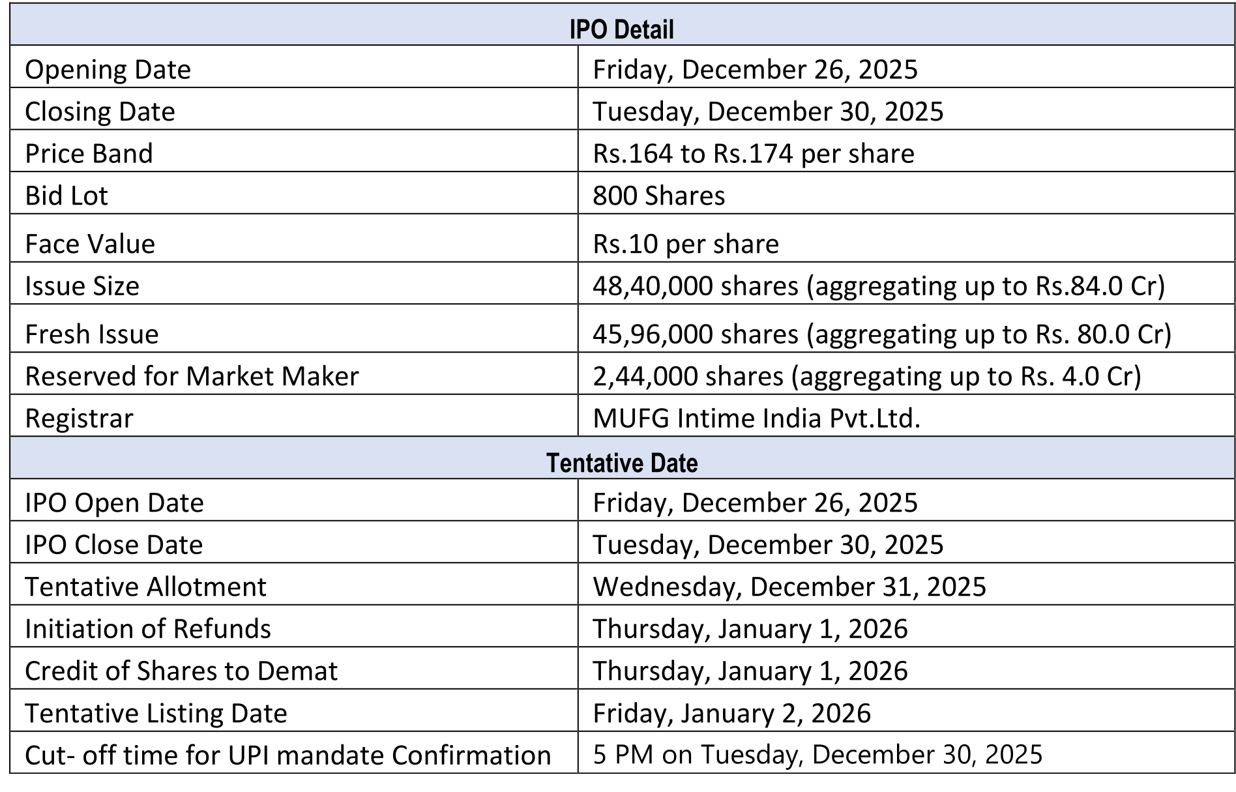The height and width of the screenshot is (792, 1236).
Task: Select the IPO Open Date label
Action: [114, 503]
